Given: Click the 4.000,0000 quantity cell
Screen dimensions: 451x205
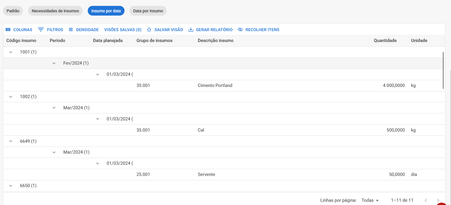Looking at the screenshot, I should [x=394, y=85].
